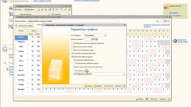
Task: Sort by 'Наименование' column header
Action: [x=35, y=14]
